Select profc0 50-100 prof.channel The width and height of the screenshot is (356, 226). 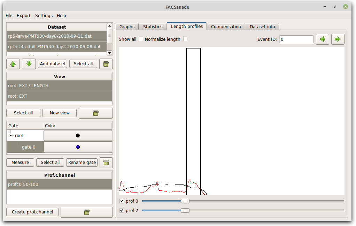click(x=60, y=184)
